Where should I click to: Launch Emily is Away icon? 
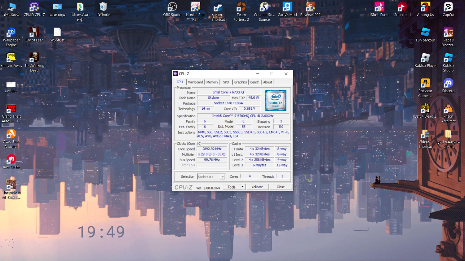(x=11, y=60)
